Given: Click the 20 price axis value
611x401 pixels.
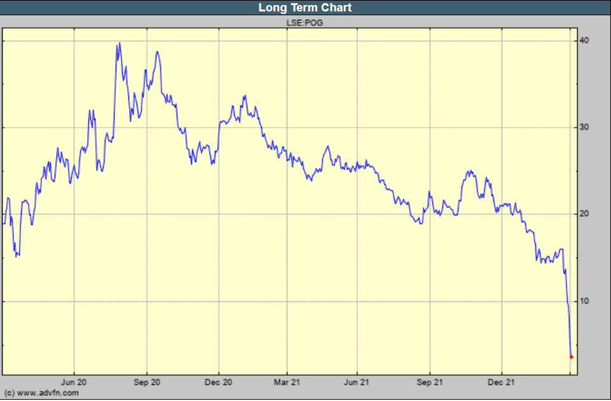Looking at the screenshot, I should click(584, 214).
